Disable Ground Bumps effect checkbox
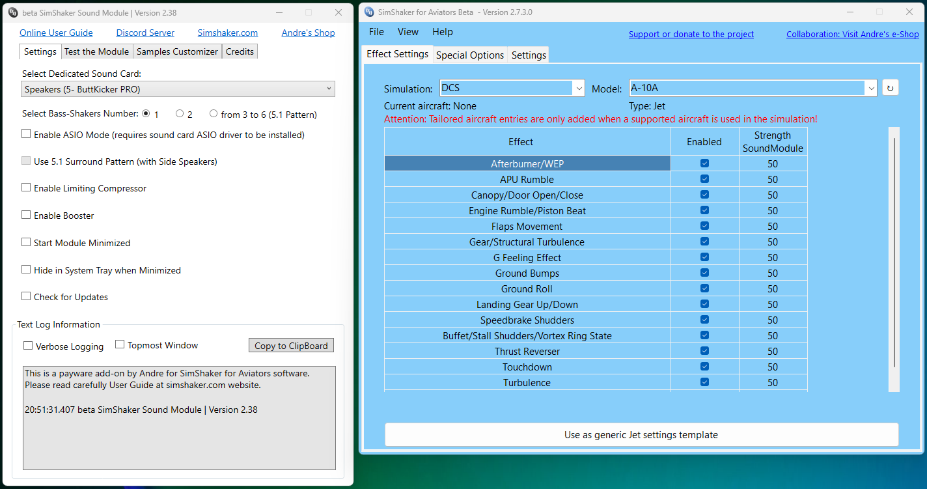The height and width of the screenshot is (489, 927). click(x=704, y=273)
